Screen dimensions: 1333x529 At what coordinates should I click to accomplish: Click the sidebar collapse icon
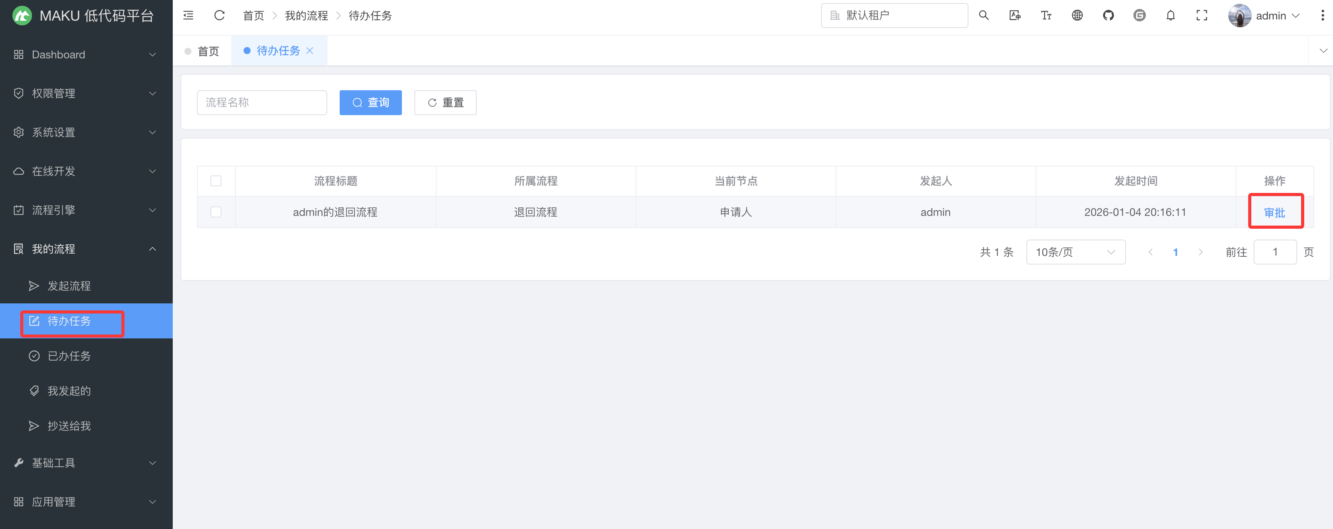(x=188, y=16)
